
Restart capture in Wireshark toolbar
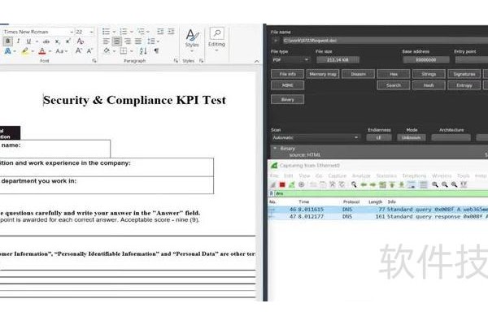coord(292,184)
